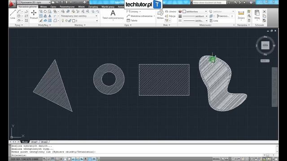The image size is (287, 161).
Task: Choose the rectangle drawing tool
Action: [x=26, y=16]
